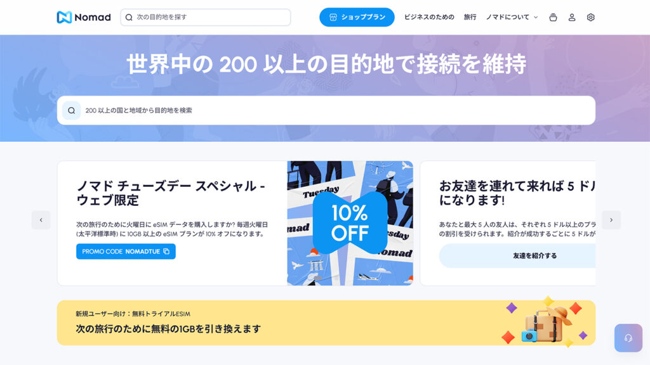Click the PROMO CODE NOMADTUE button
650x365 pixels.
tap(126, 252)
